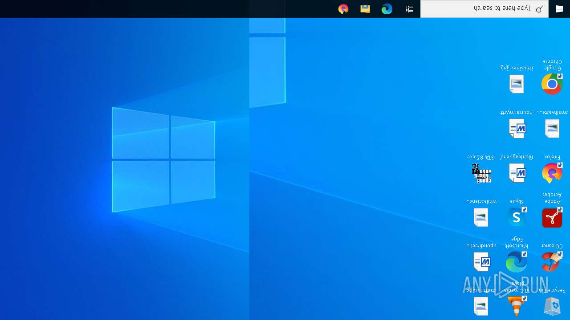
Task: Open File Explorer from the taskbar
Action: 365,9
